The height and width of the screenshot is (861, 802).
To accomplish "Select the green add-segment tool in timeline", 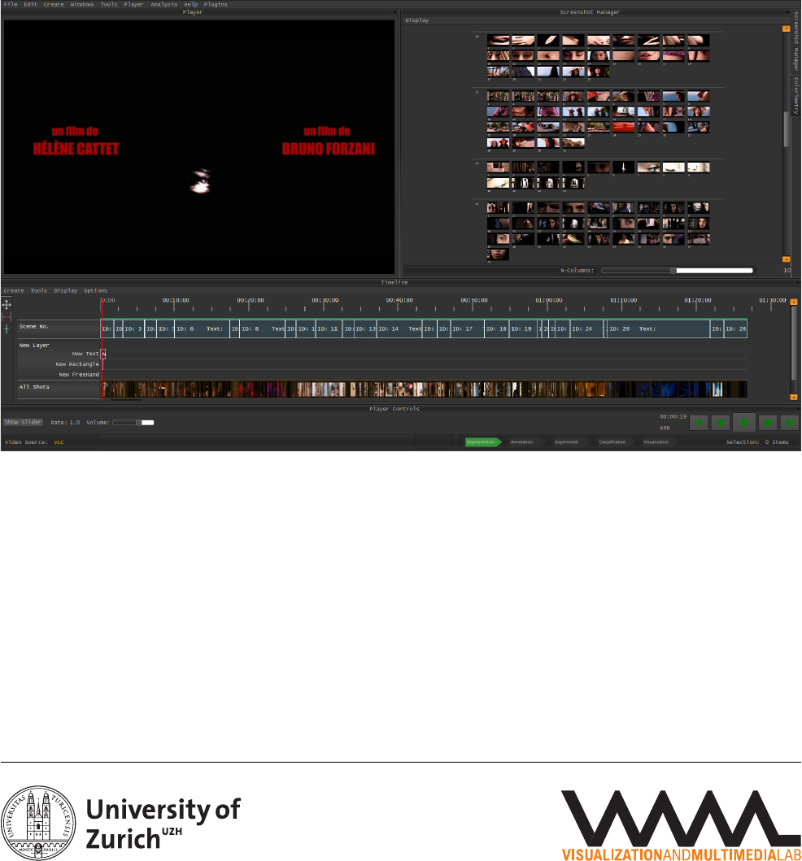I will click(7, 329).
